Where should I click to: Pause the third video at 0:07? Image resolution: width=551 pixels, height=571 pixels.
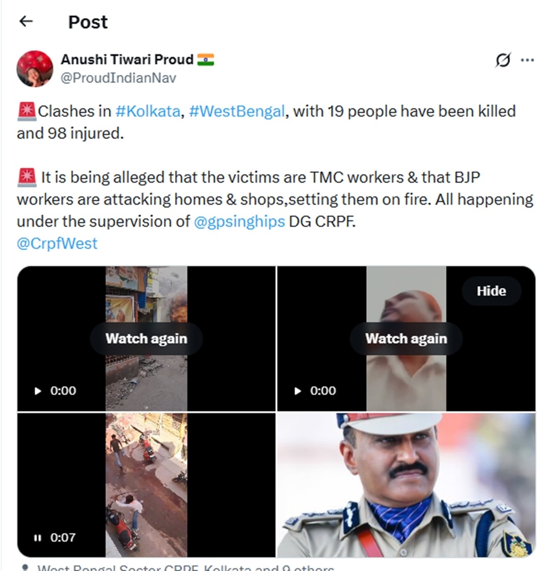[38, 537]
